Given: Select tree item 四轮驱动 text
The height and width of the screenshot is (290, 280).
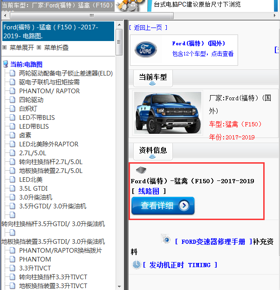Looking at the screenshot, I should coord(31,100).
